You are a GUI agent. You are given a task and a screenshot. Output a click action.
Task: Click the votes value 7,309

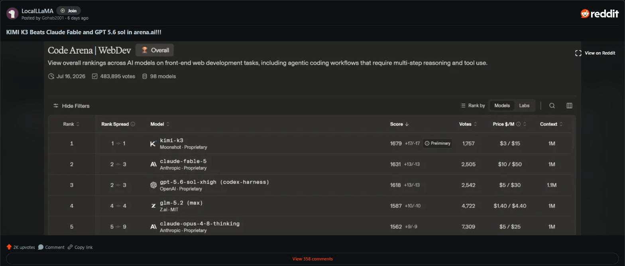pyautogui.click(x=468, y=227)
